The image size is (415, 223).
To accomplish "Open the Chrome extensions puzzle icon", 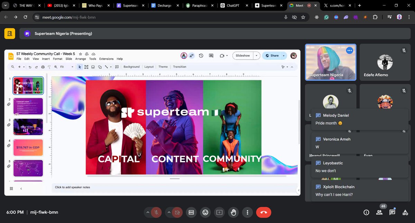I will (375, 17).
